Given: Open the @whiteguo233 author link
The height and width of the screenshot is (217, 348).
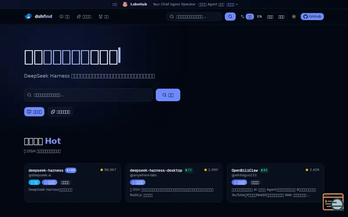Looking at the screenshot, I should 244,175.
